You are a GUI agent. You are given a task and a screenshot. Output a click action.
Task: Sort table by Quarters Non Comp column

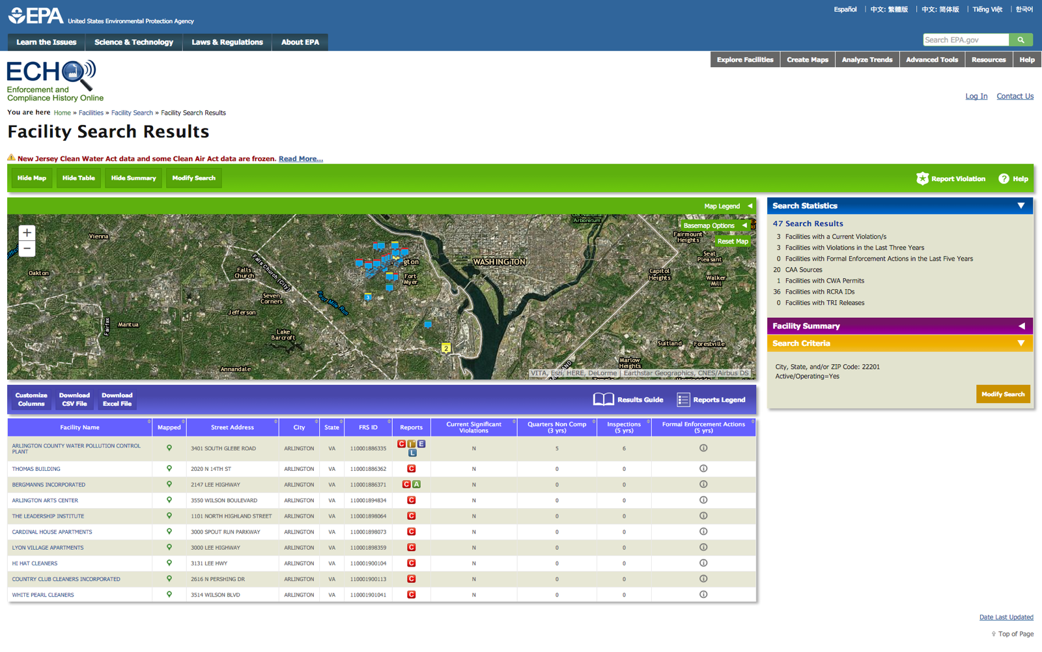coord(557,427)
